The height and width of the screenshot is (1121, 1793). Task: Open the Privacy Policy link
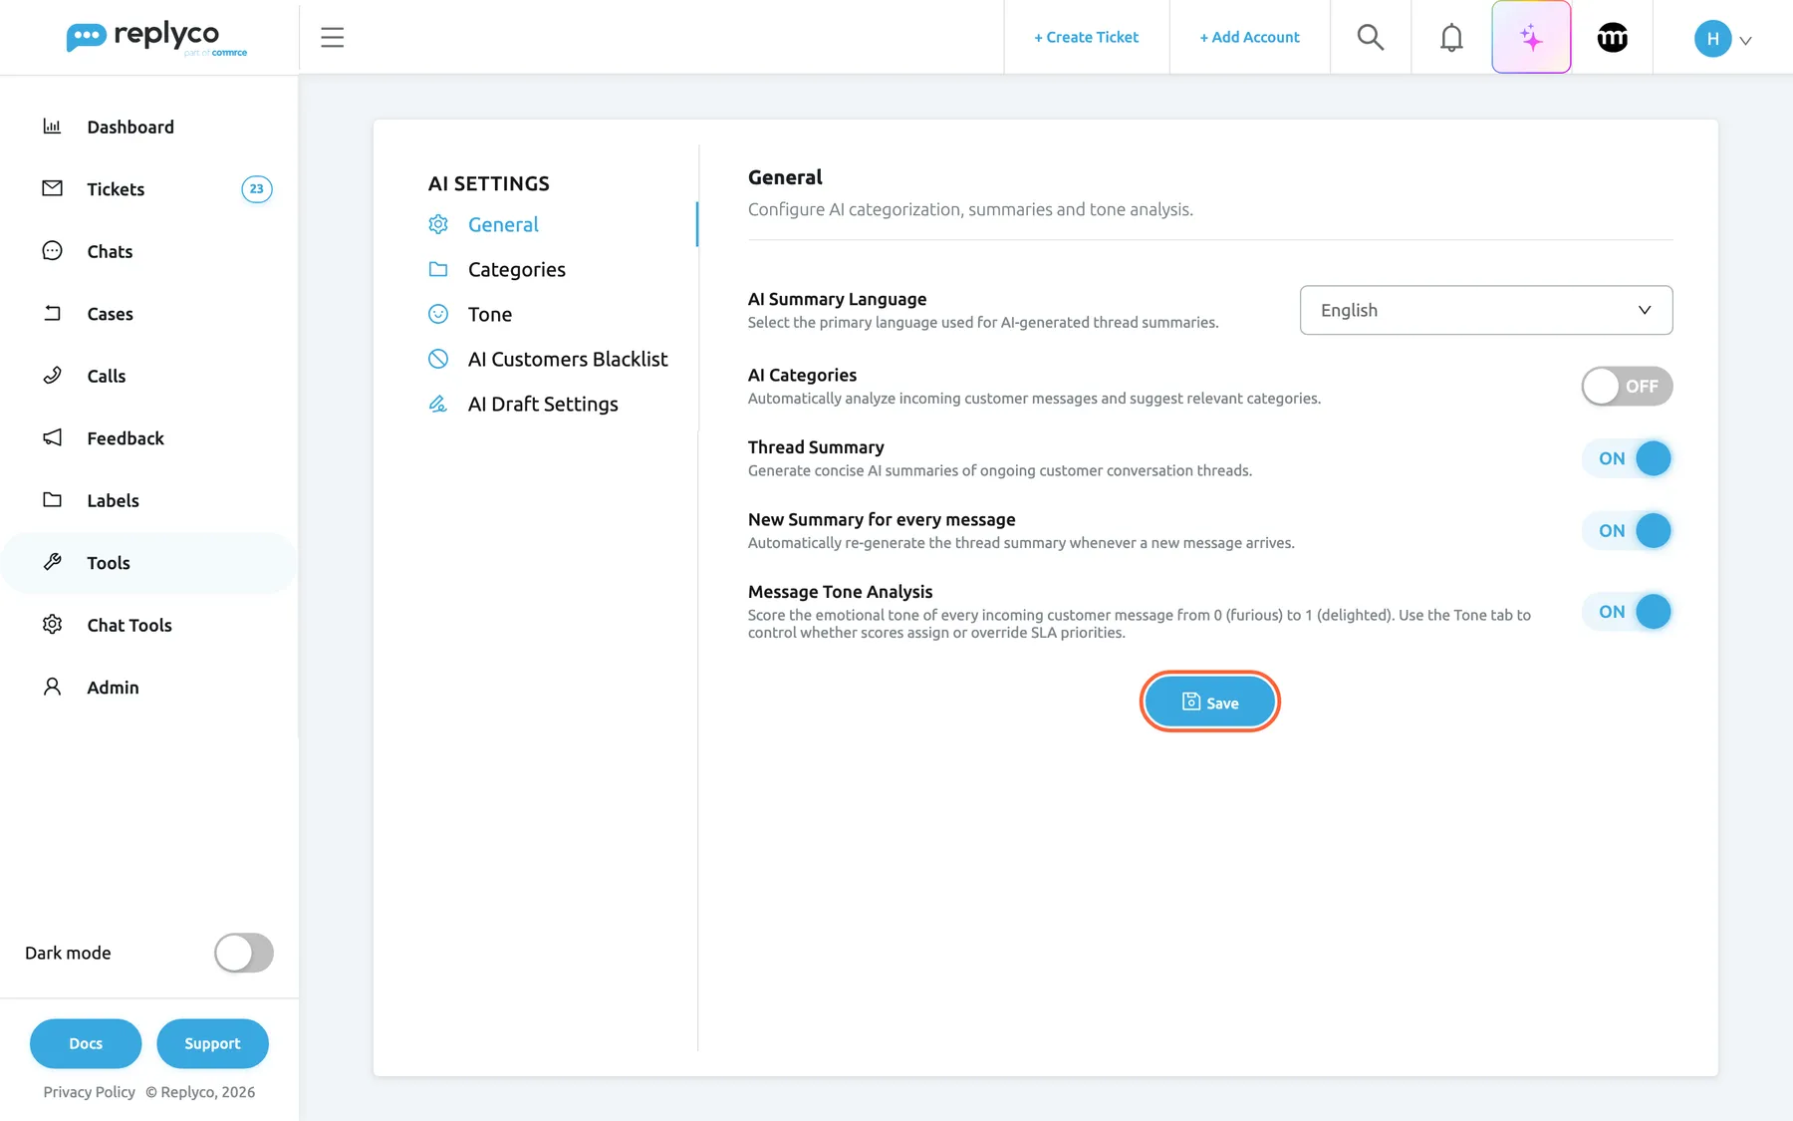89,1092
